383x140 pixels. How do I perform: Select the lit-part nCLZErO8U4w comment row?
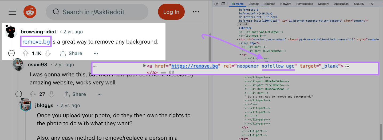[264, 51]
